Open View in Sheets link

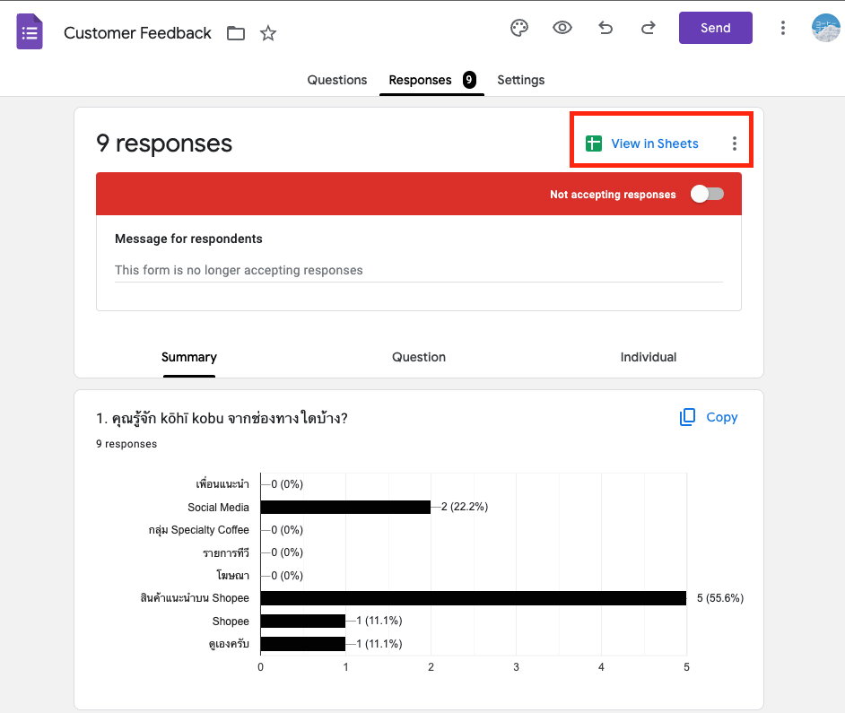coord(654,143)
